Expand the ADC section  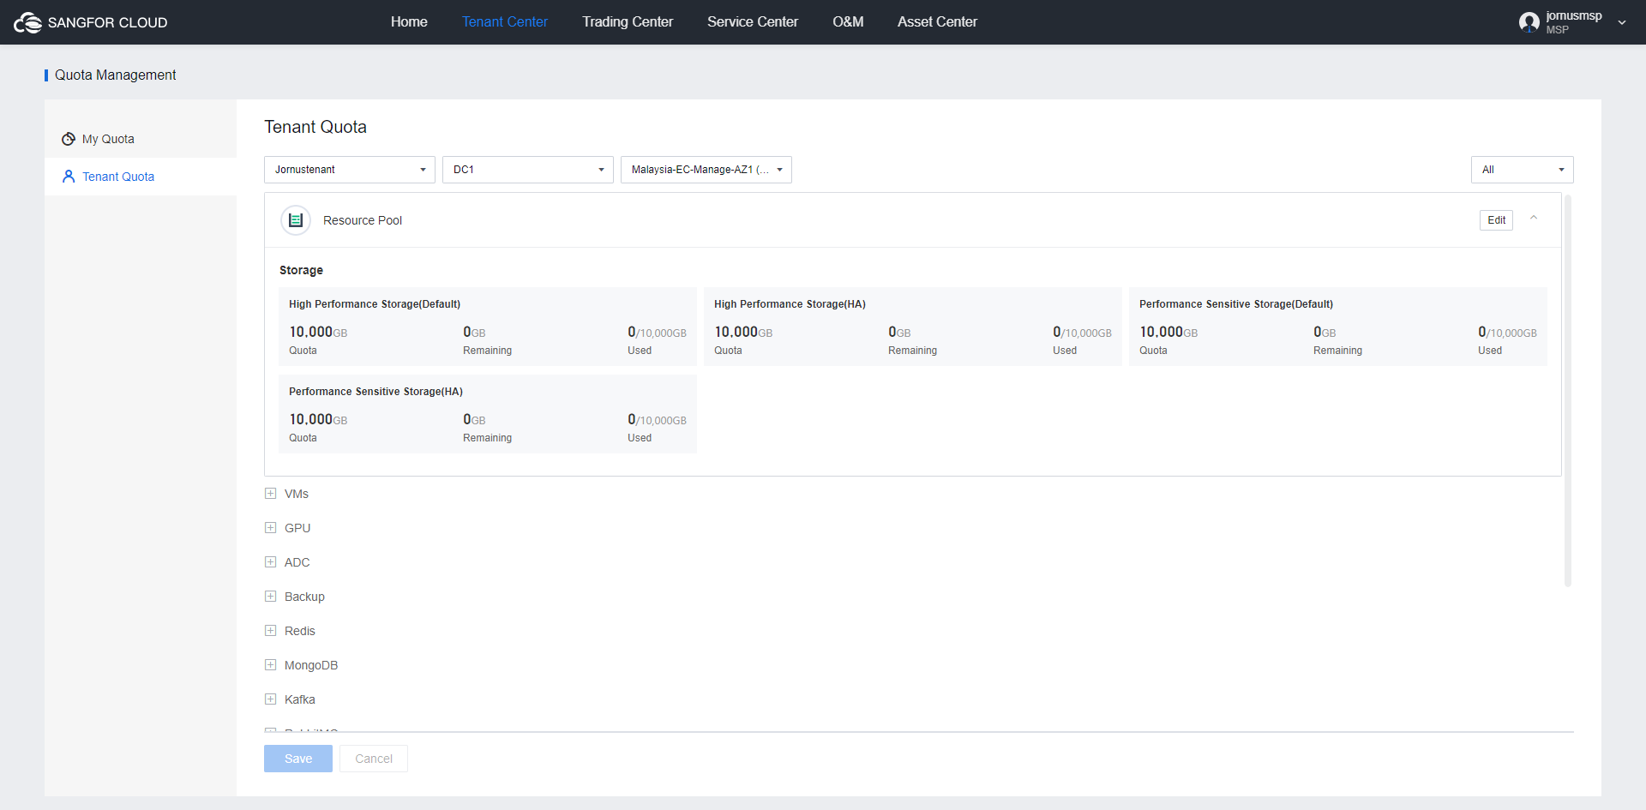pyautogui.click(x=271, y=562)
